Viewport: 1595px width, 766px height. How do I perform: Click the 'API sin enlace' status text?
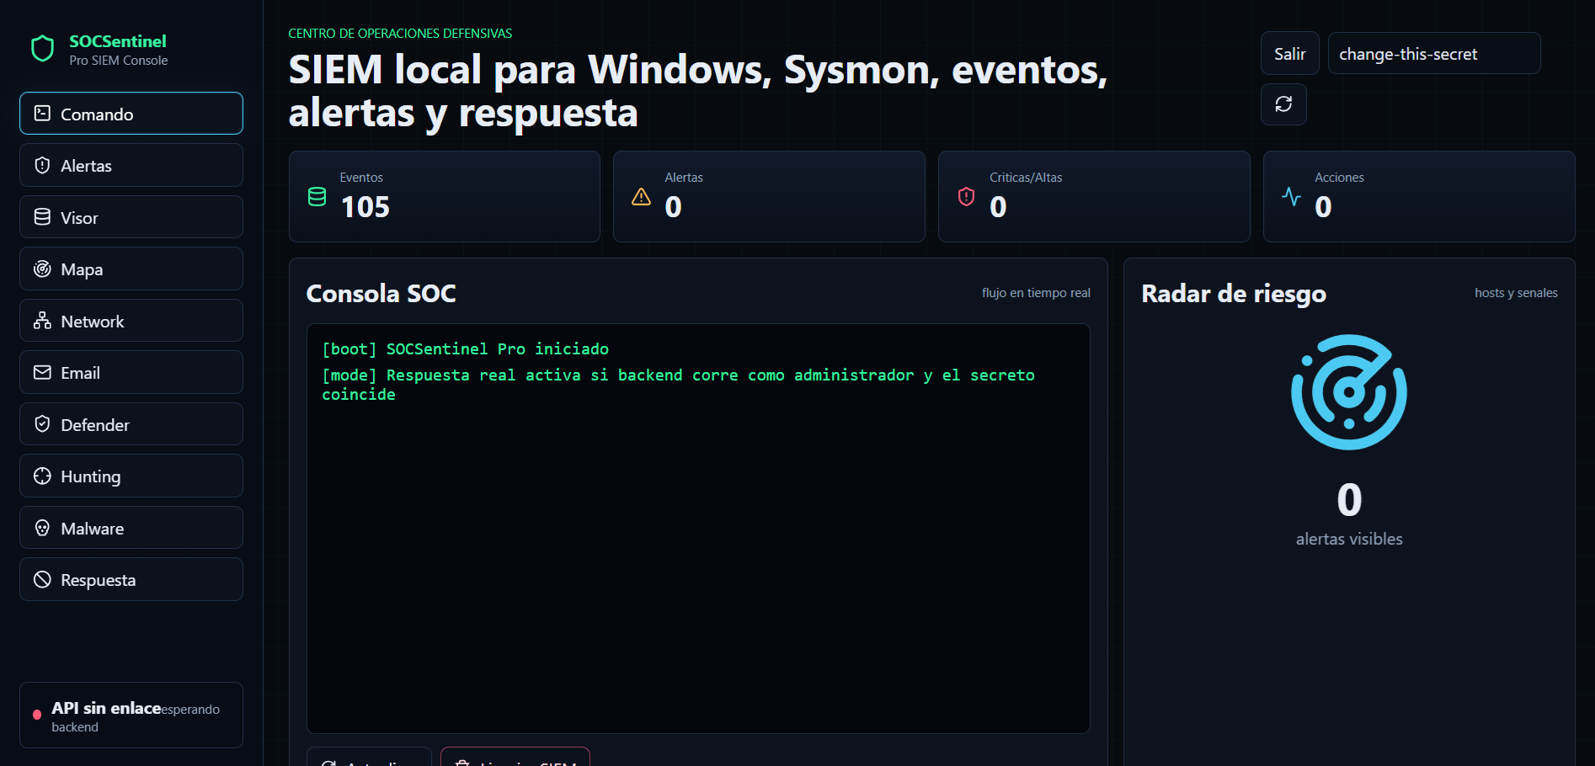[x=106, y=708]
